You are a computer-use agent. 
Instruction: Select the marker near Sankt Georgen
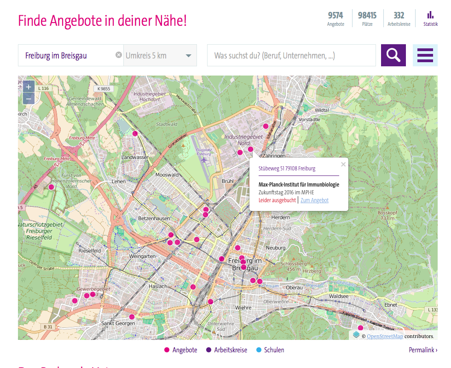132,317
